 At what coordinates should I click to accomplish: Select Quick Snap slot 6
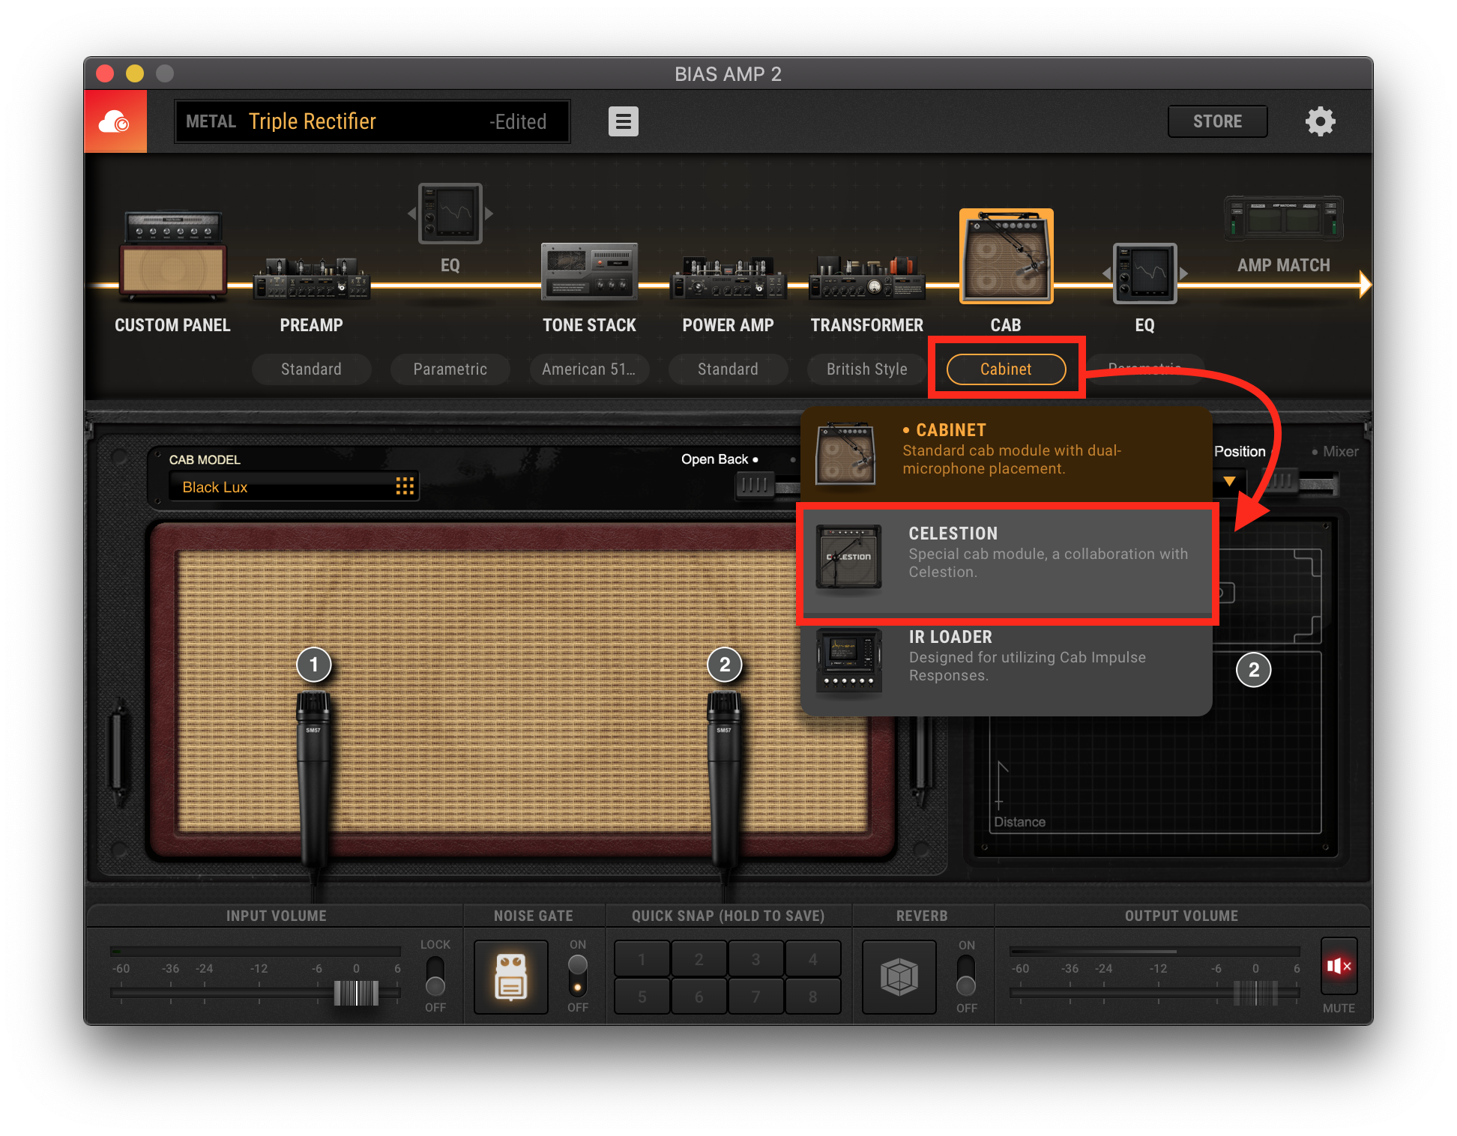pyautogui.click(x=699, y=997)
